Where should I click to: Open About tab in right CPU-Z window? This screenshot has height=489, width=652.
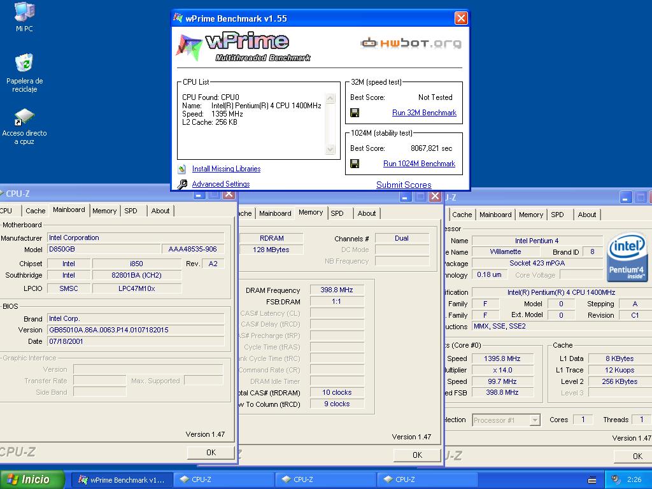pos(586,215)
